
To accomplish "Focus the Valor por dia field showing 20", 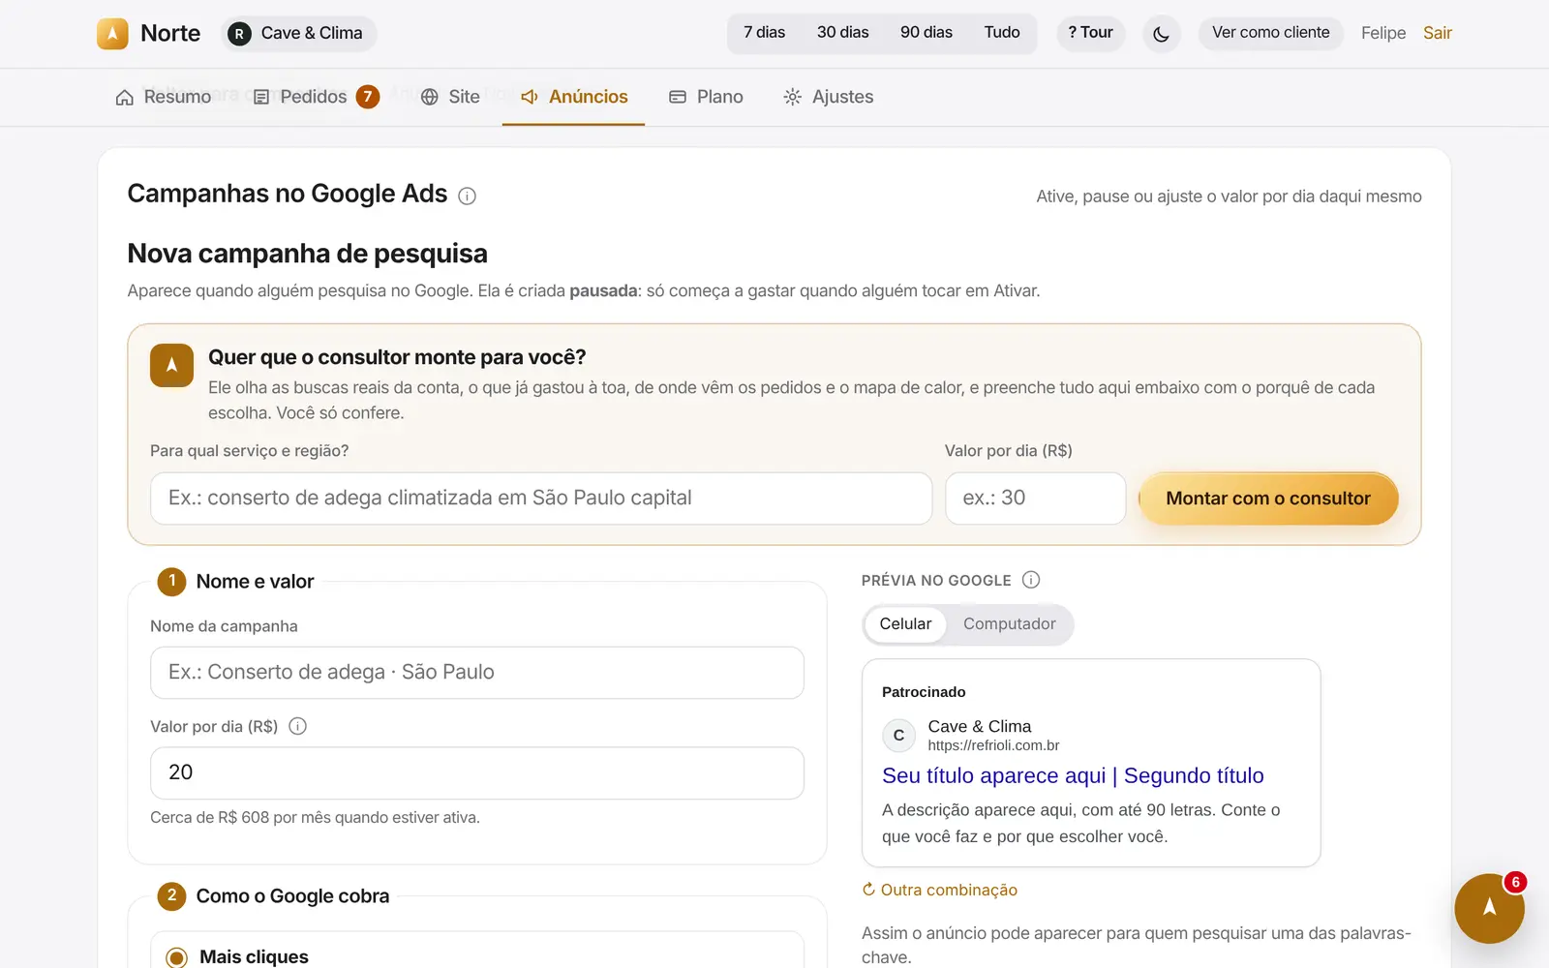I will click(x=477, y=772).
